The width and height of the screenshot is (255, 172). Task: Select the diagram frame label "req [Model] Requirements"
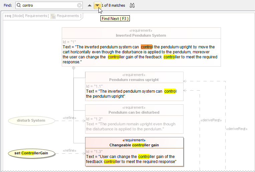point(26,16)
